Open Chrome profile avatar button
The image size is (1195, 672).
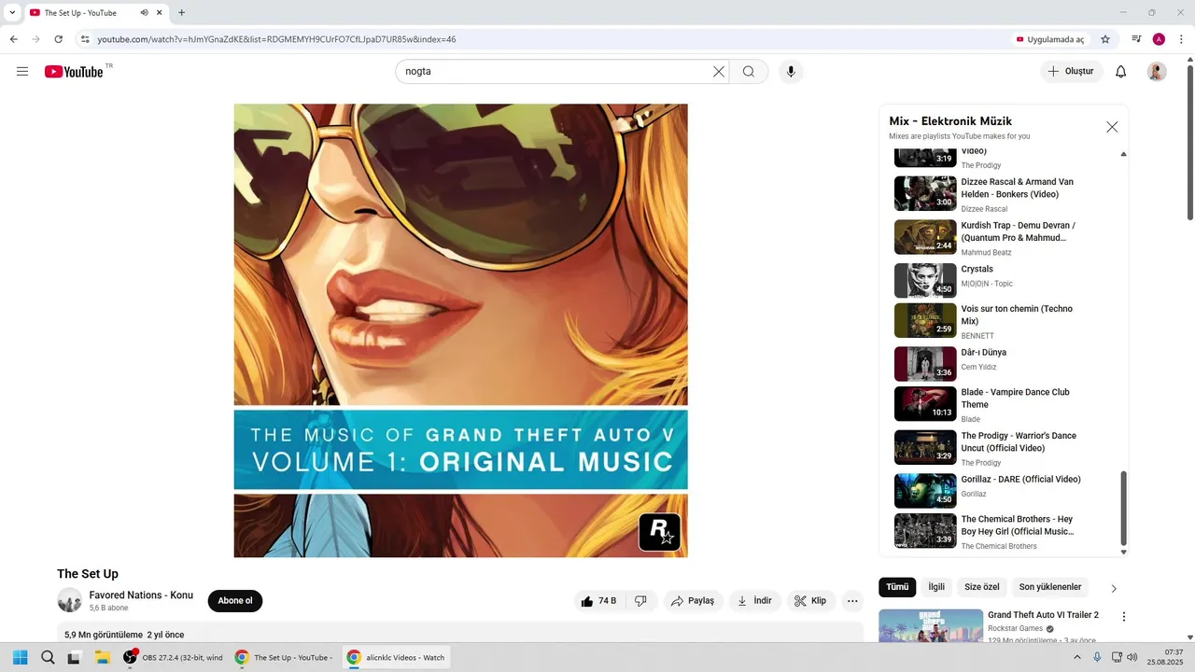[1159, 39]
